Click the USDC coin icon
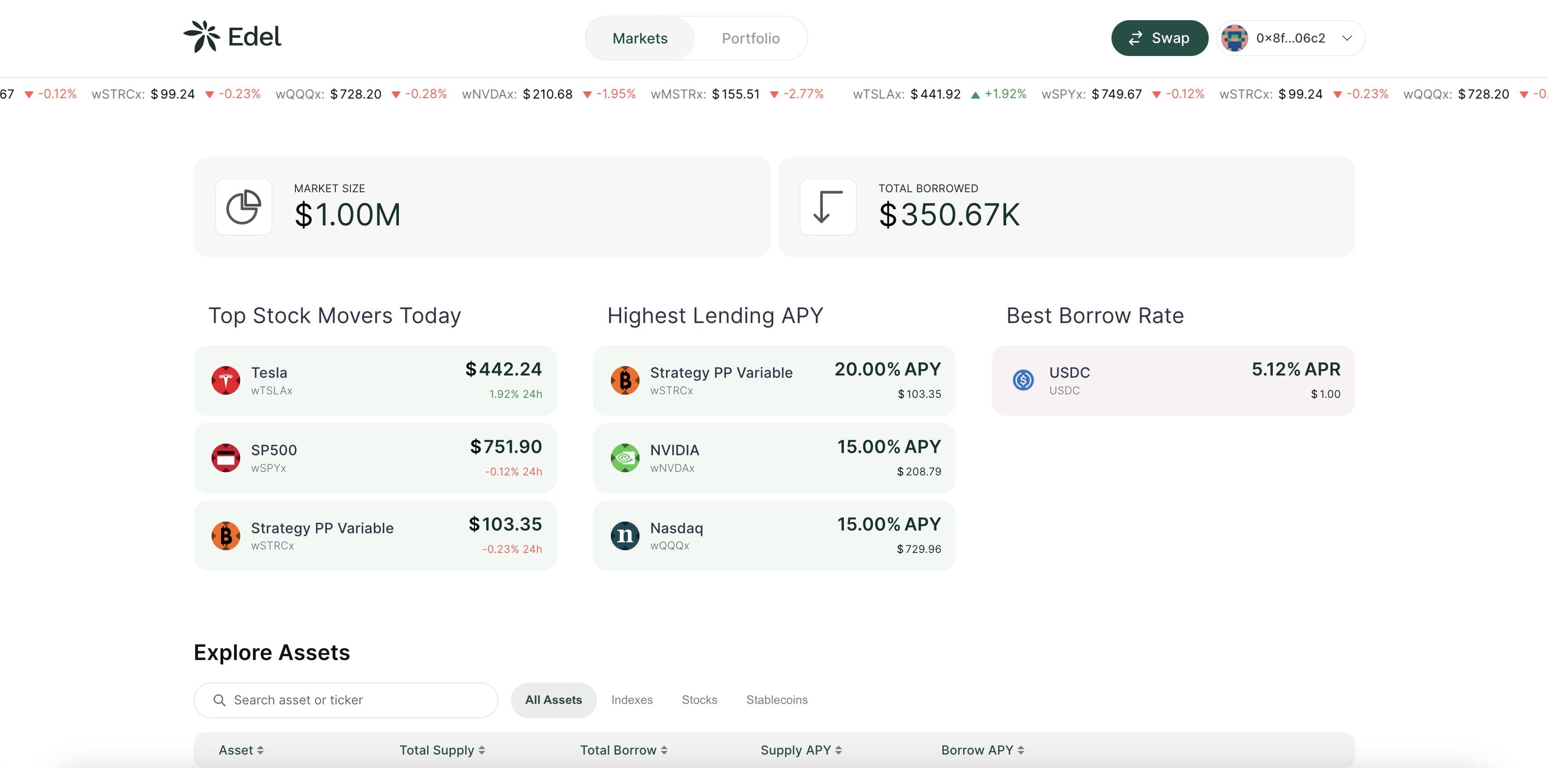1548x768 pixels. [1023, 380]
